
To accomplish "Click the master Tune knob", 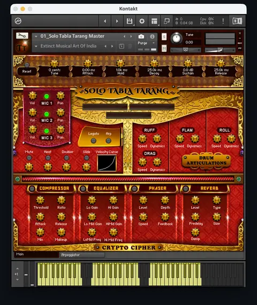I will (177, 38).
